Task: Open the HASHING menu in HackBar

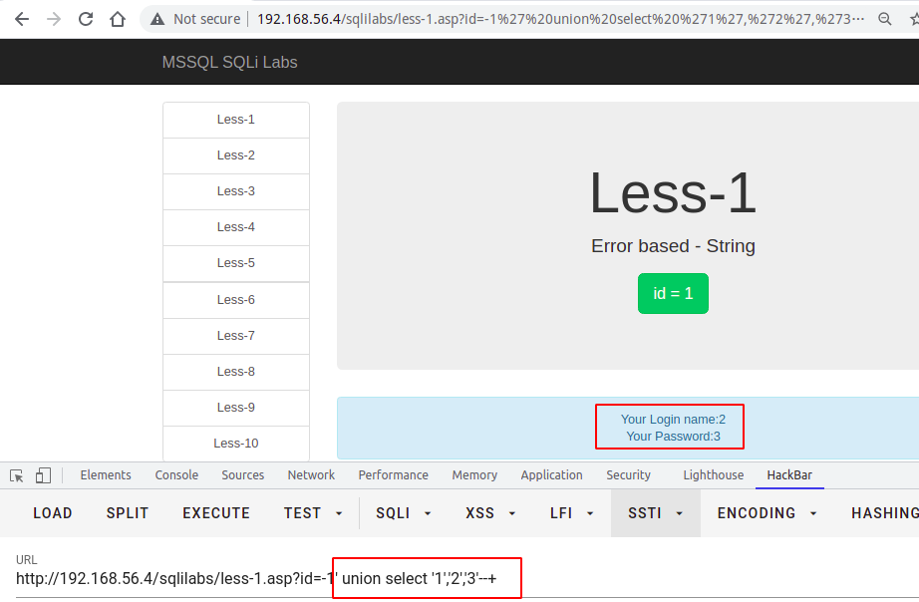Action: click(x=885, y=513)
